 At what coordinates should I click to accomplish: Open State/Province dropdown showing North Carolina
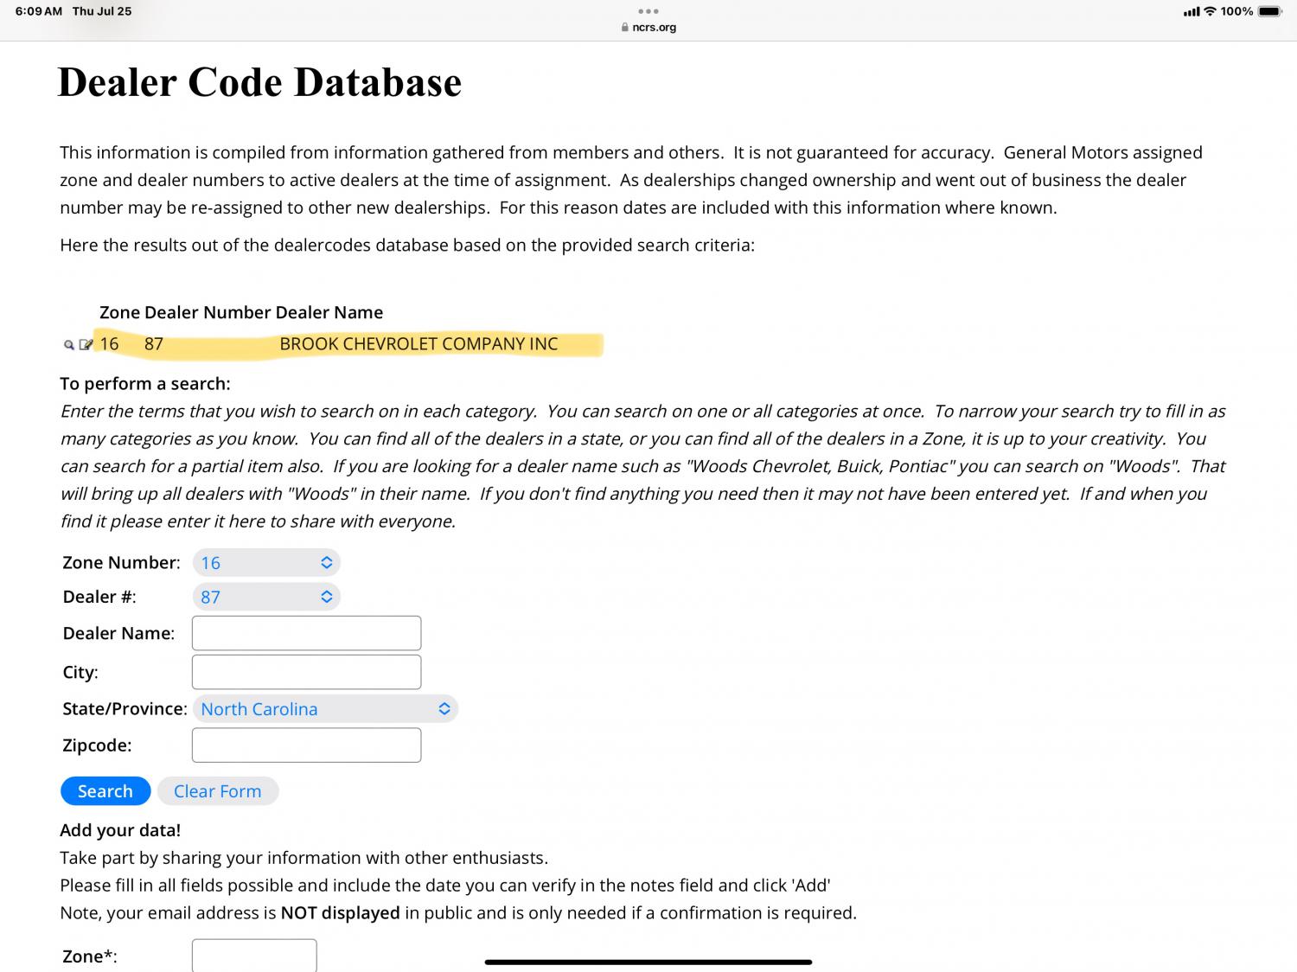tap(325, 709)
